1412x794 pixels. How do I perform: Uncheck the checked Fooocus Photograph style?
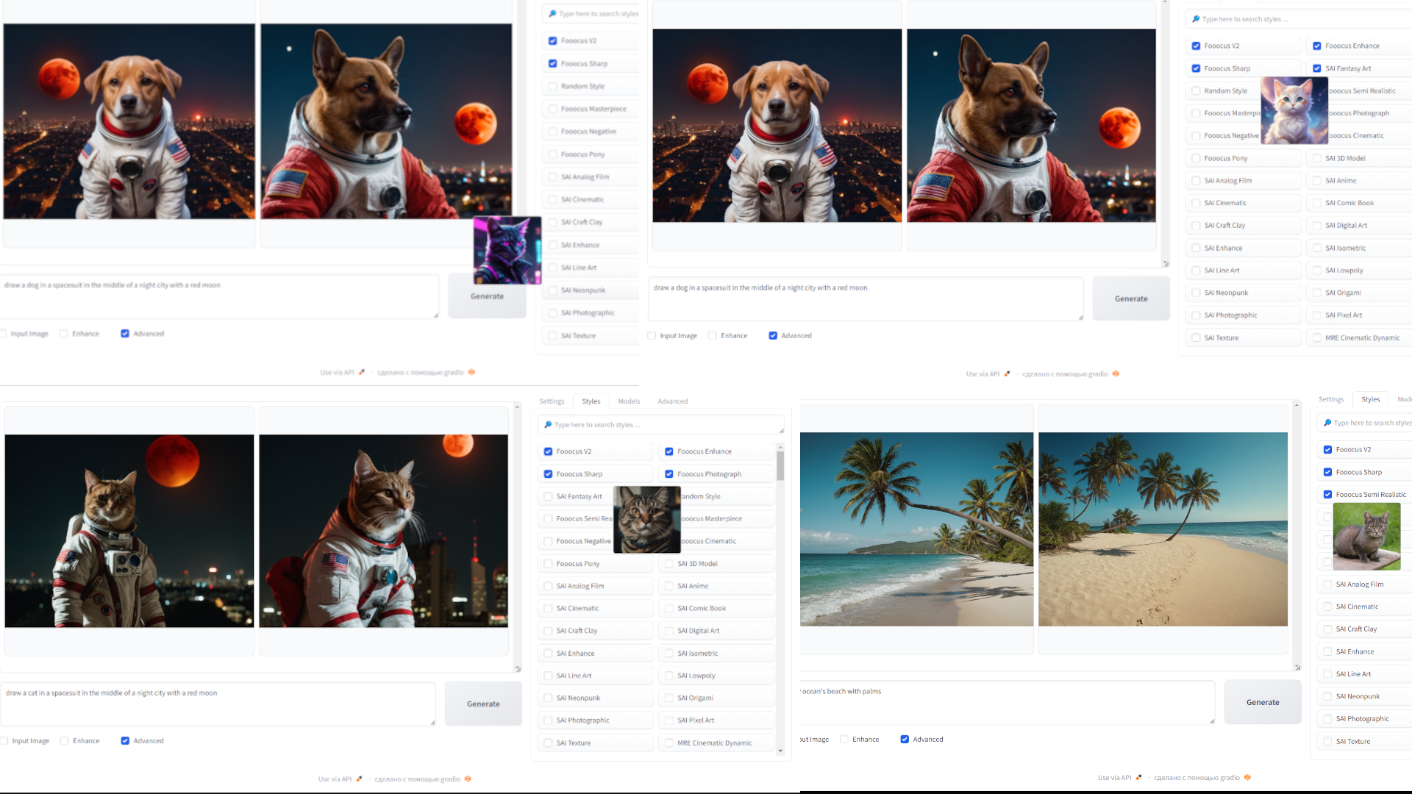[669, 474]
